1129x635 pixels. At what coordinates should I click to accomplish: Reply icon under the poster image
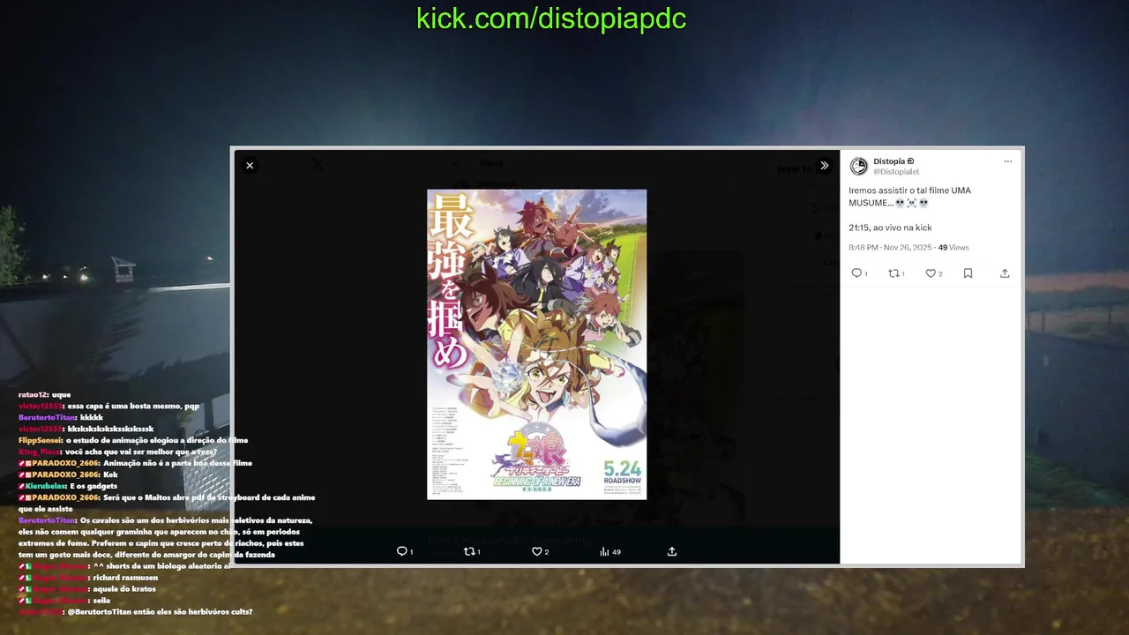[x=402, y=551]
